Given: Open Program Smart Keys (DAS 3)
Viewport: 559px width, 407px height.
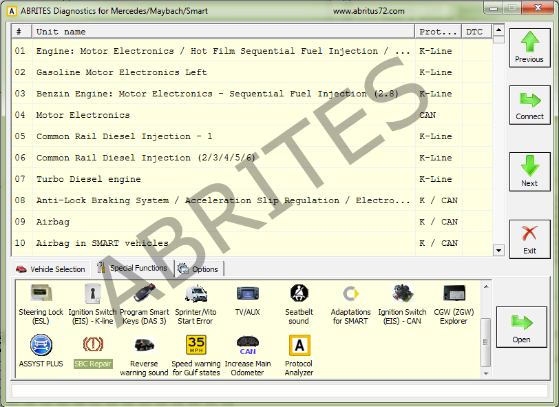Looking at the screenshot, I should tap(145, 304).
